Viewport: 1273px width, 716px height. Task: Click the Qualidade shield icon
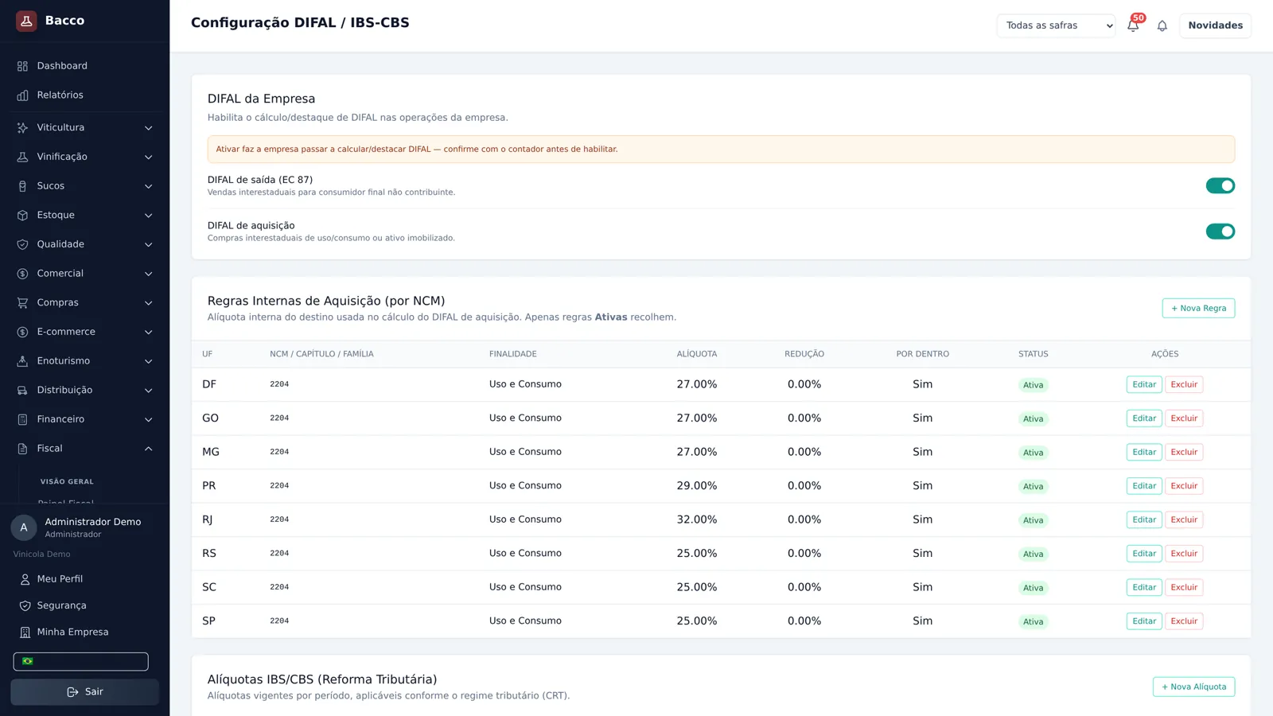pyautogui.click(x=22, y=244)
